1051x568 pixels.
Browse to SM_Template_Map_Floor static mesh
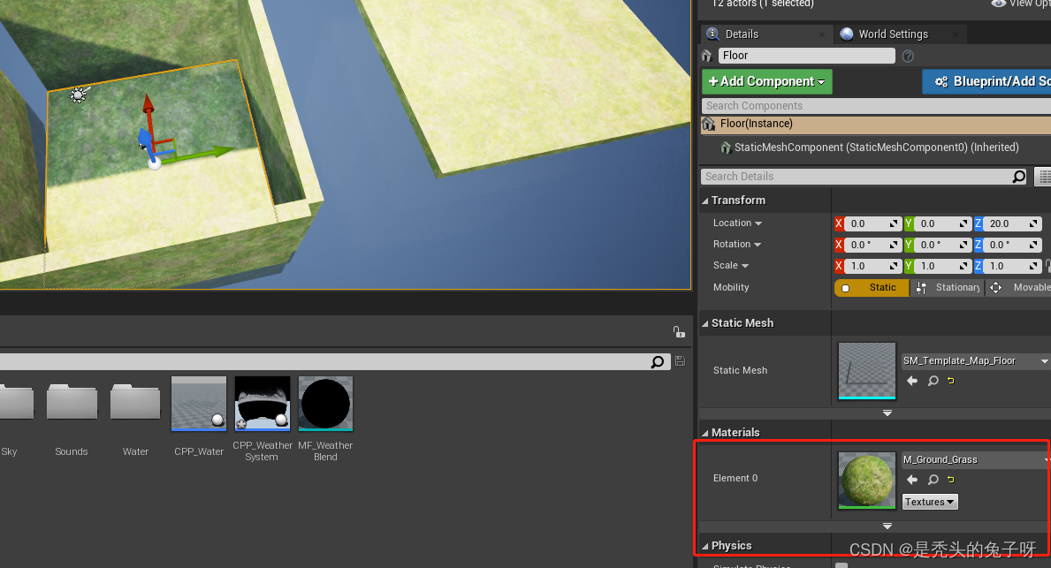click(x=933, y=381)
